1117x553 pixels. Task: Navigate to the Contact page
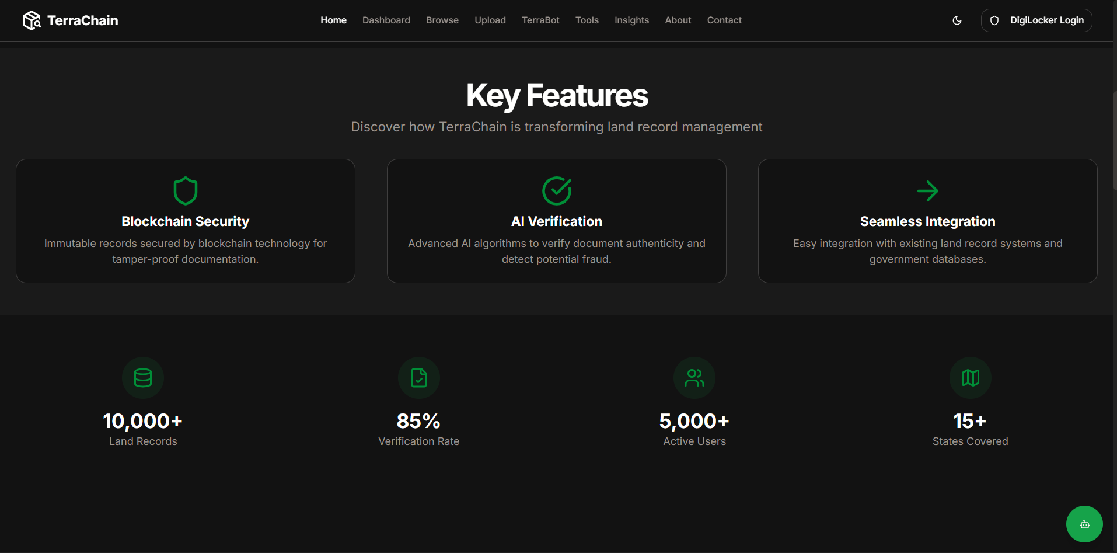coord(724,20)
